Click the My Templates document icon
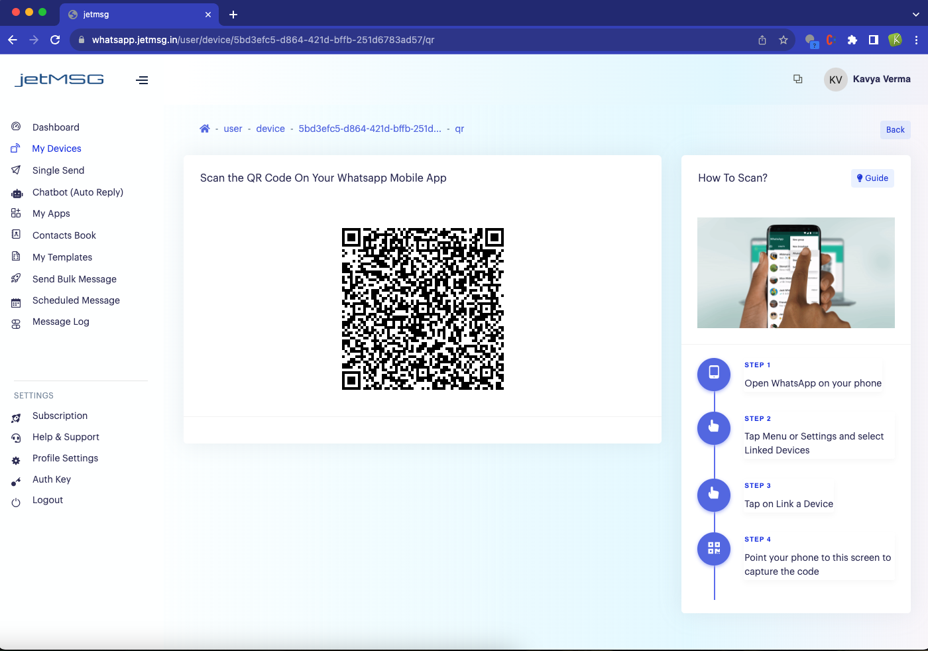 click(16, 257)
